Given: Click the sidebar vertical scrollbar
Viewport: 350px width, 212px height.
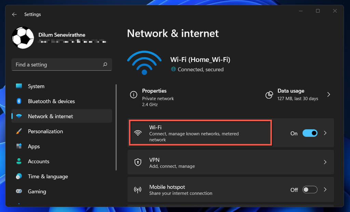Looking at the screenshot, I should click(116, 127).
